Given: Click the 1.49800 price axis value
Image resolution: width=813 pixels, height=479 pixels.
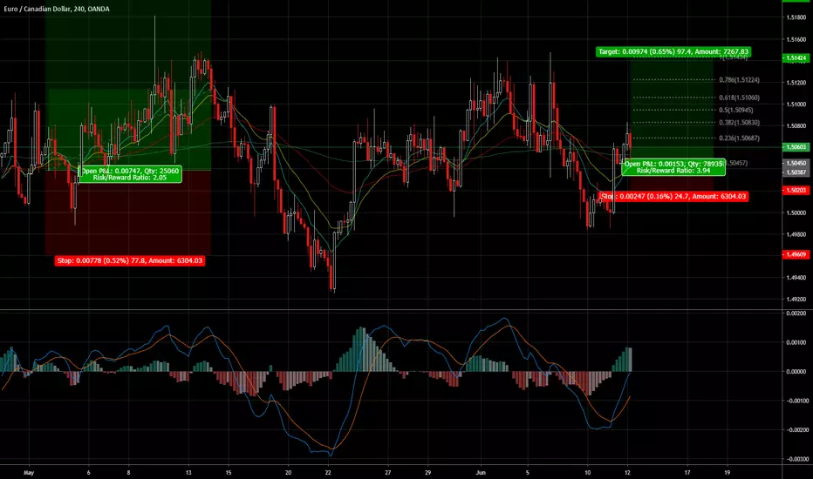Looking at the screenshot, I should tap(796, 234).
